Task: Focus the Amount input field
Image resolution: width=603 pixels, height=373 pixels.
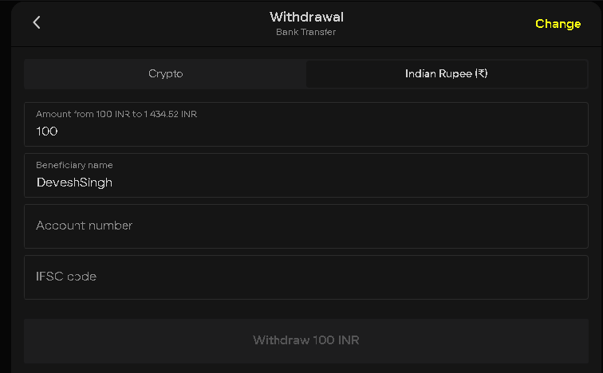Action: coord(305,124)
